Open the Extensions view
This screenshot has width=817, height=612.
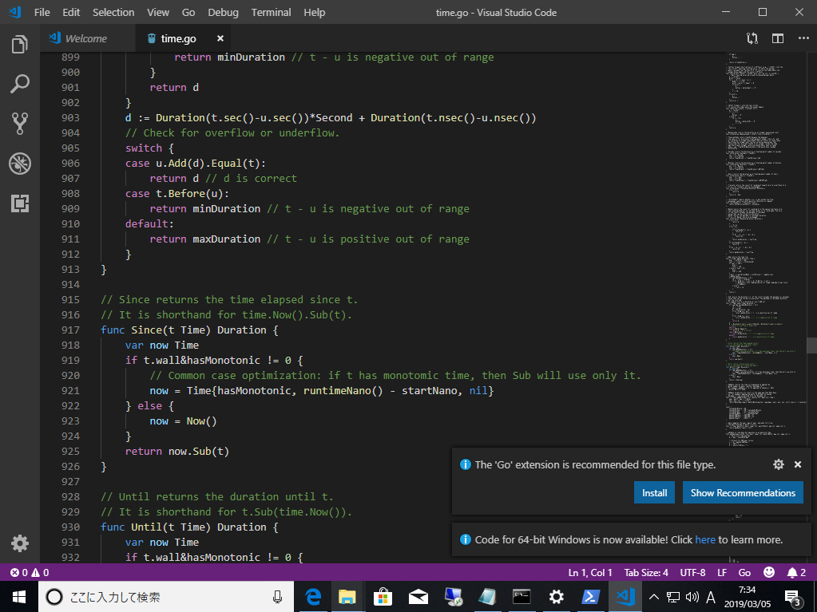(20, 203)
